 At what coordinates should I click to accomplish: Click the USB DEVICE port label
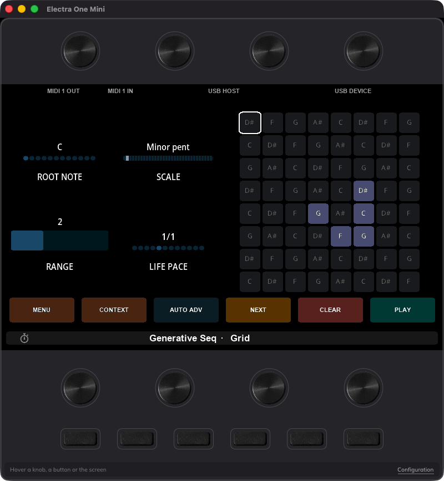point(353,91)
